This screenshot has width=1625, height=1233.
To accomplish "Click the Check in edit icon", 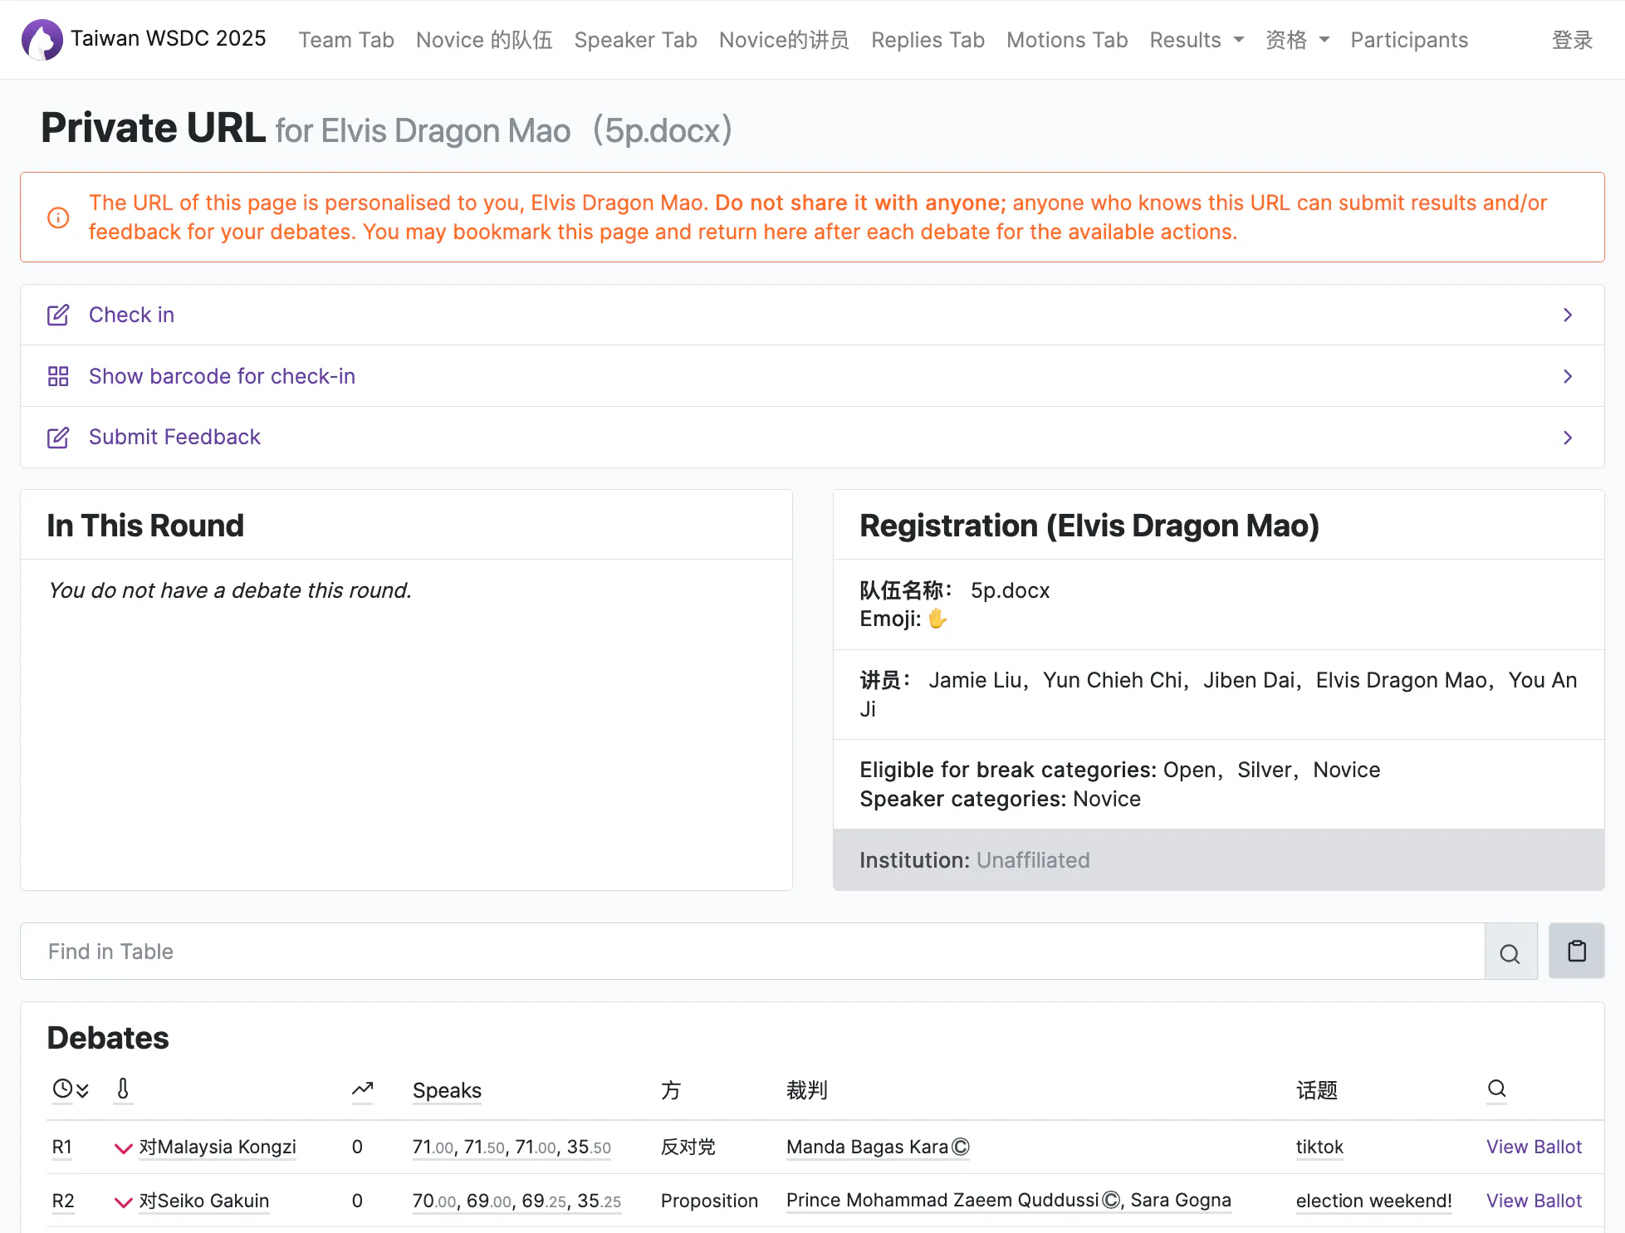I will click(58, 316).
